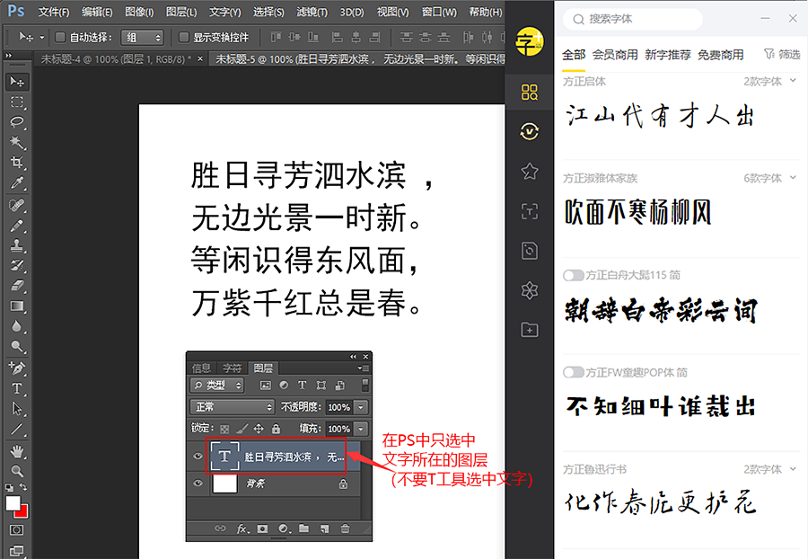The height and width of the screenshot is (559, 808).
Task: Open the favorites star icon in font sidebar
Action: (530, 171)
